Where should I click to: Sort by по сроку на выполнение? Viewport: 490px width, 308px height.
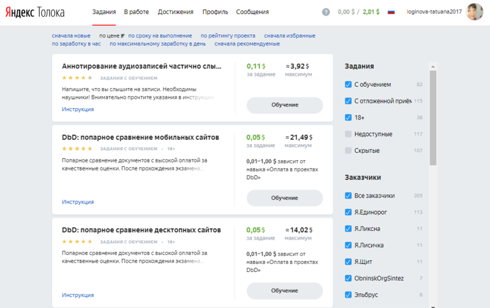pos(160,36)
